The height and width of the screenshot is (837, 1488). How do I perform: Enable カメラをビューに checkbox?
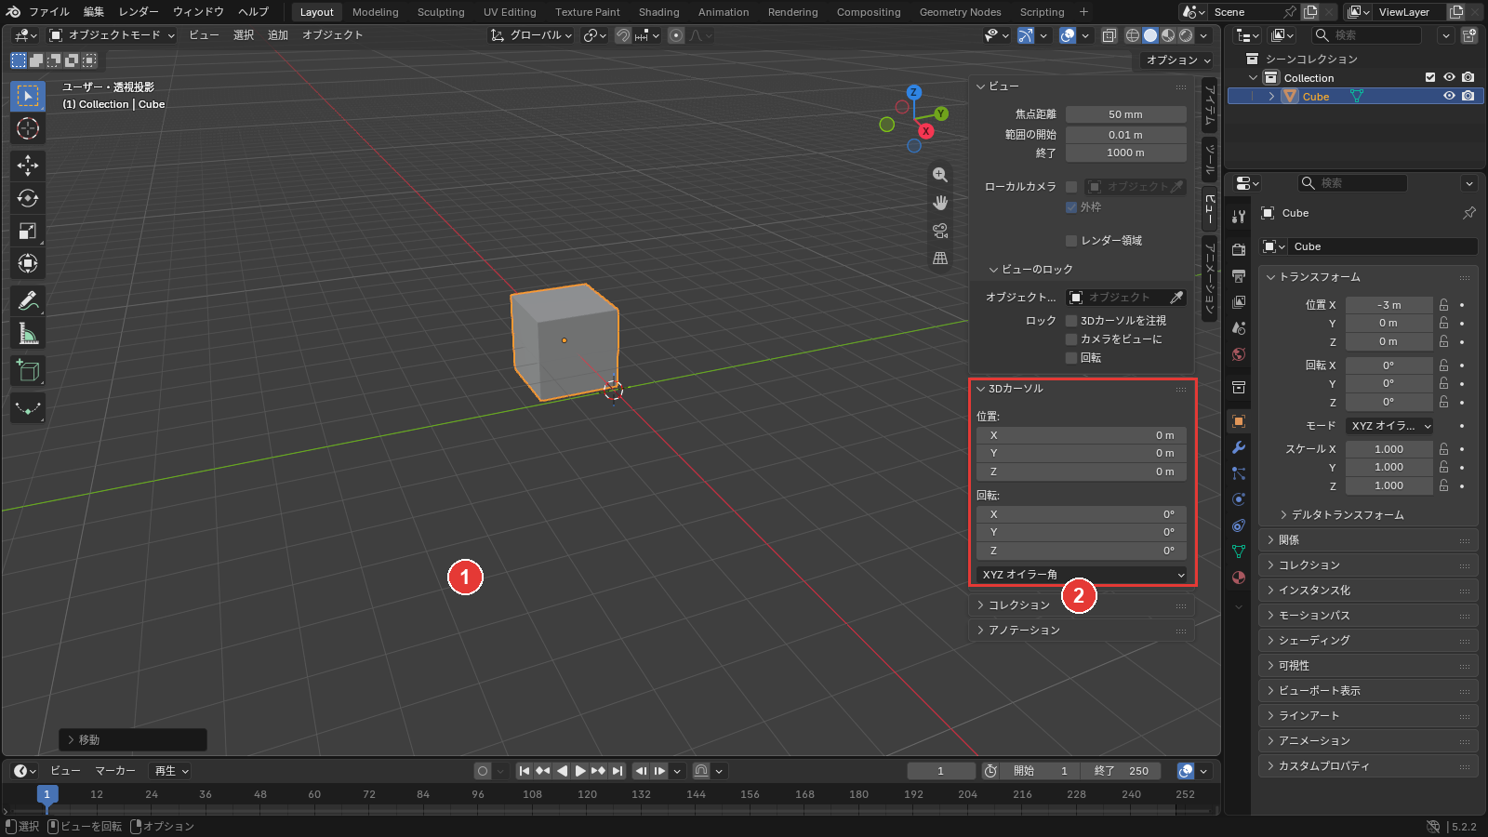(x=1071, y=339)
